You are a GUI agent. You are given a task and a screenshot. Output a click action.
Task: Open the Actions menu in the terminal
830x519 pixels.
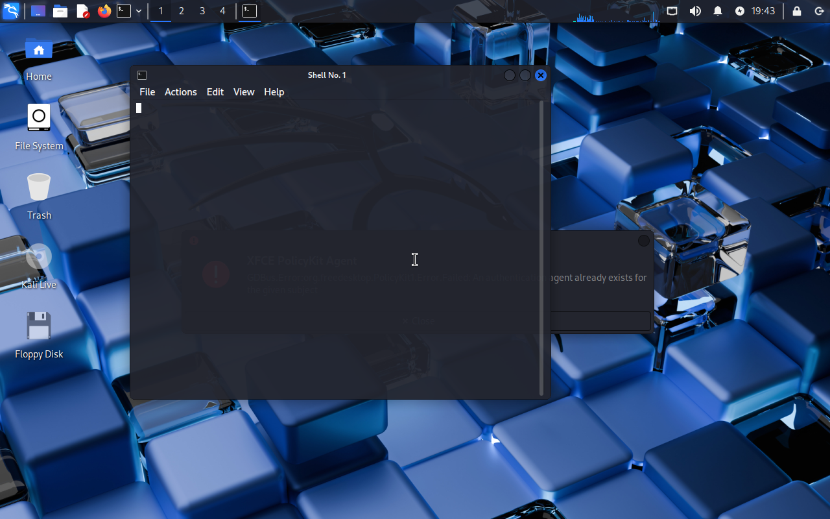tap(180, 92)
